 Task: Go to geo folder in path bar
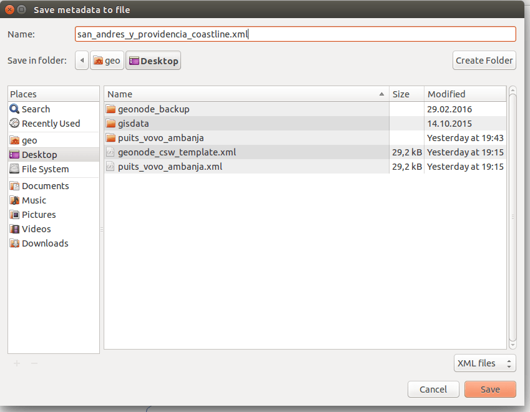click(x=107, y=61)
